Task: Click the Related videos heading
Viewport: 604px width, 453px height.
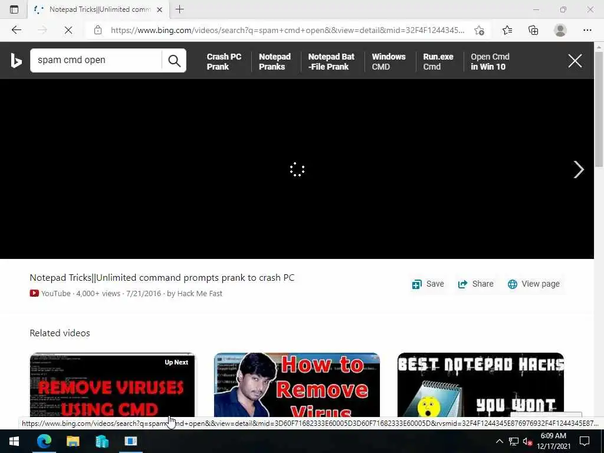Action: (60, 333)
